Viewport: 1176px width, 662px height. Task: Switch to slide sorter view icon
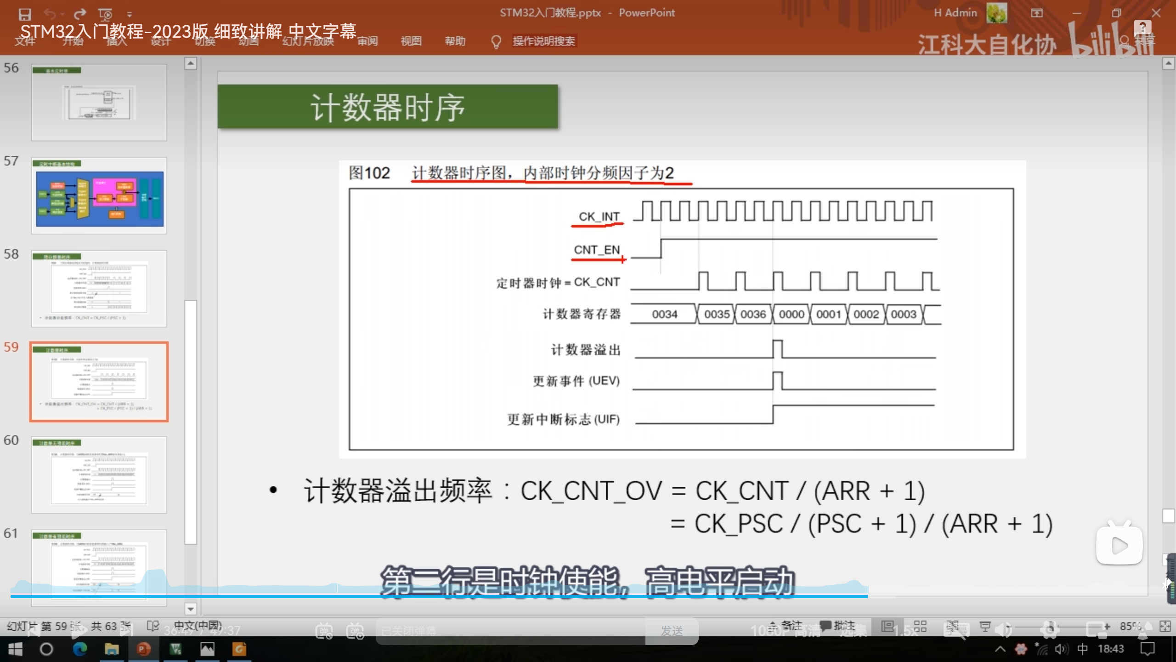(920, 626)
